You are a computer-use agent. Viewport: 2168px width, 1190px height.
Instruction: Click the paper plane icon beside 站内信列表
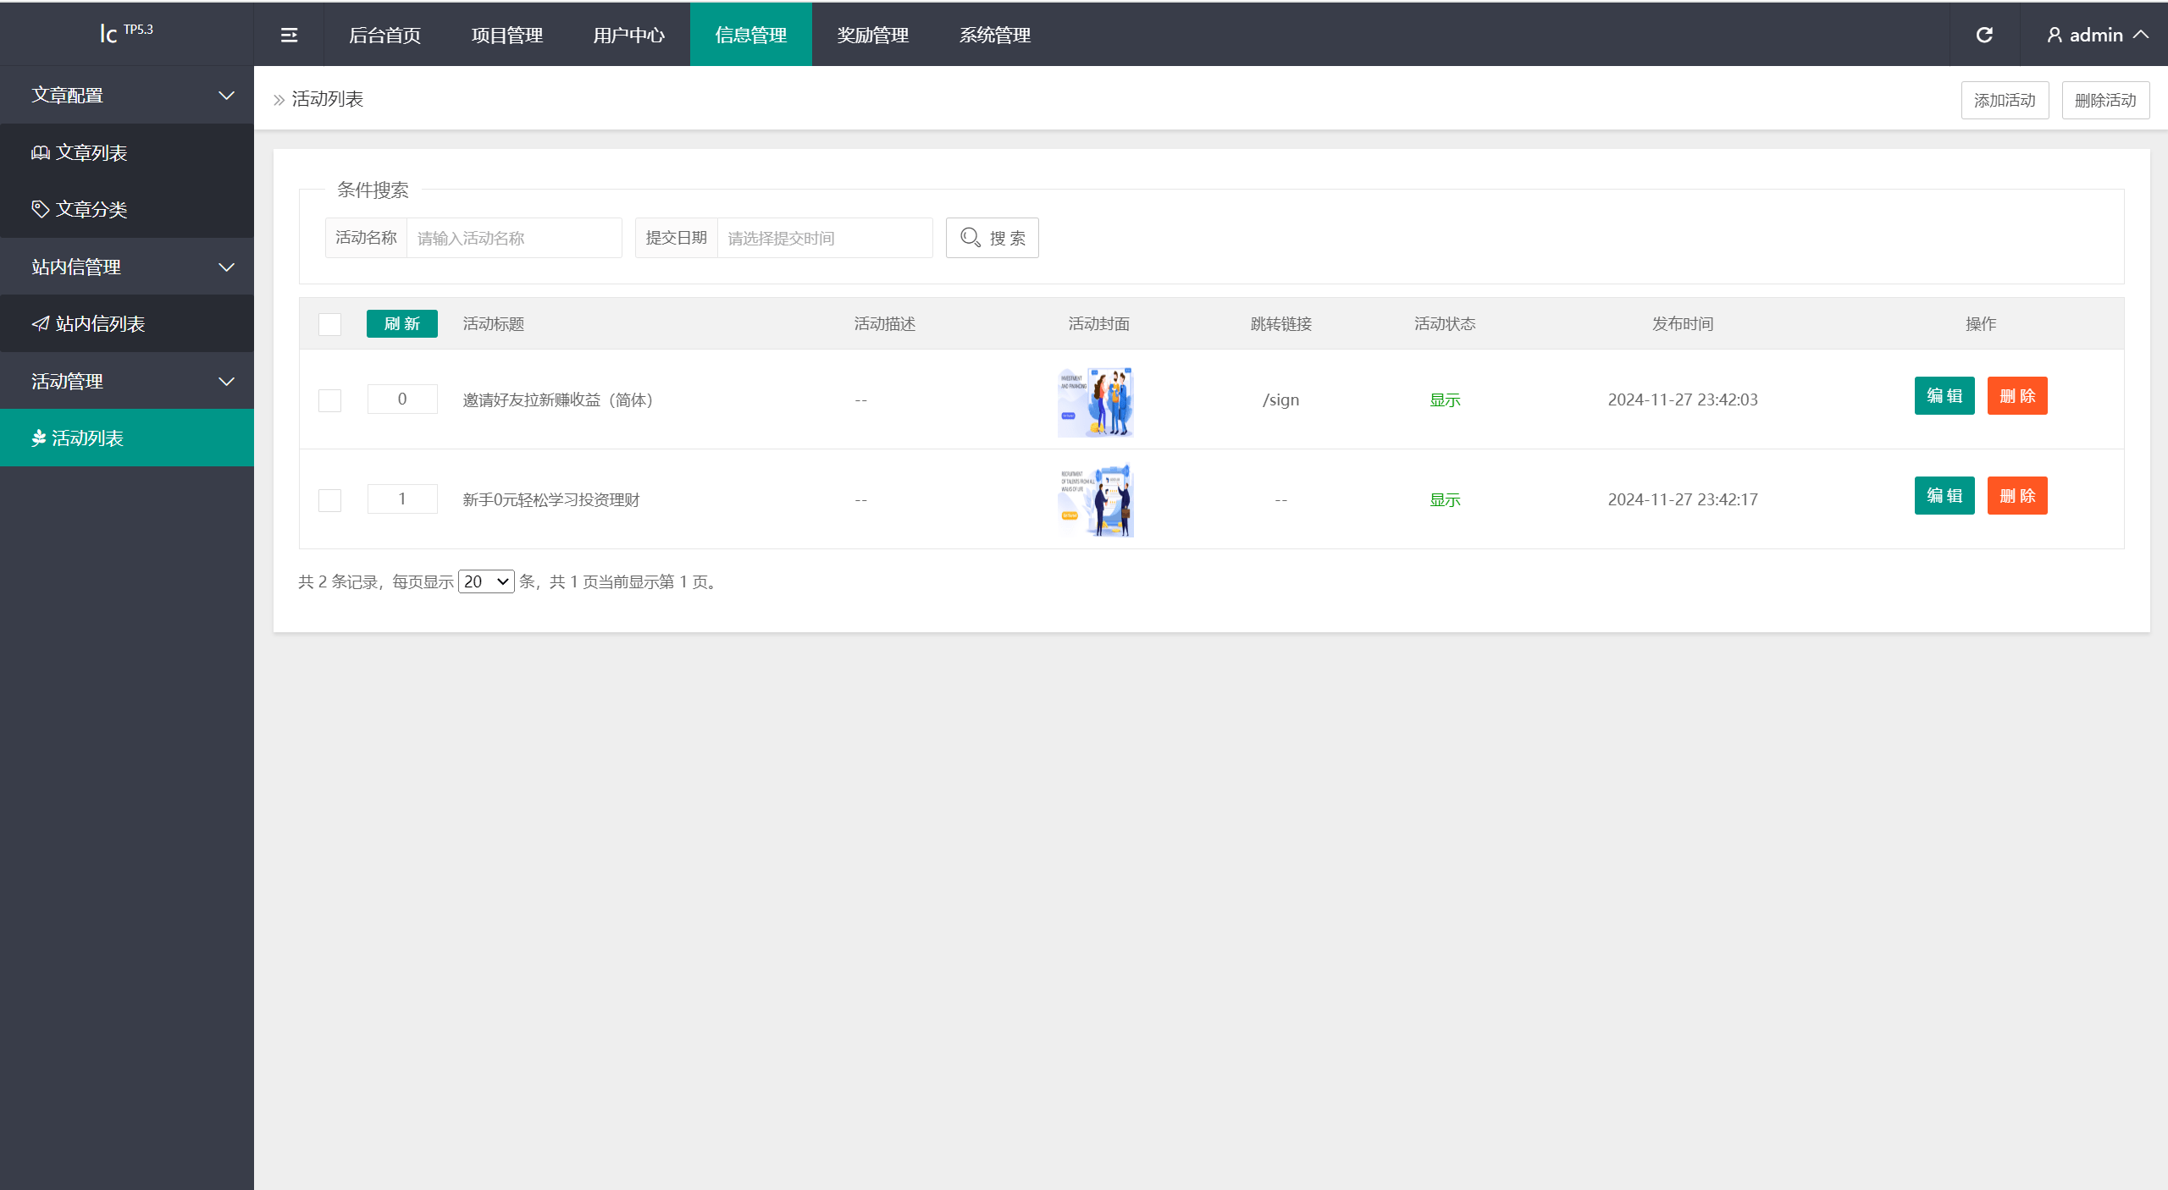(x=40, y=323)
